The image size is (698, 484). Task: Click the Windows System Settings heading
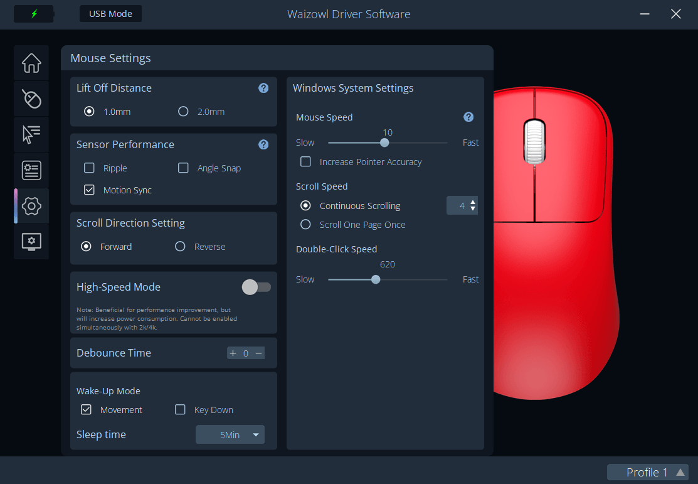353,88
